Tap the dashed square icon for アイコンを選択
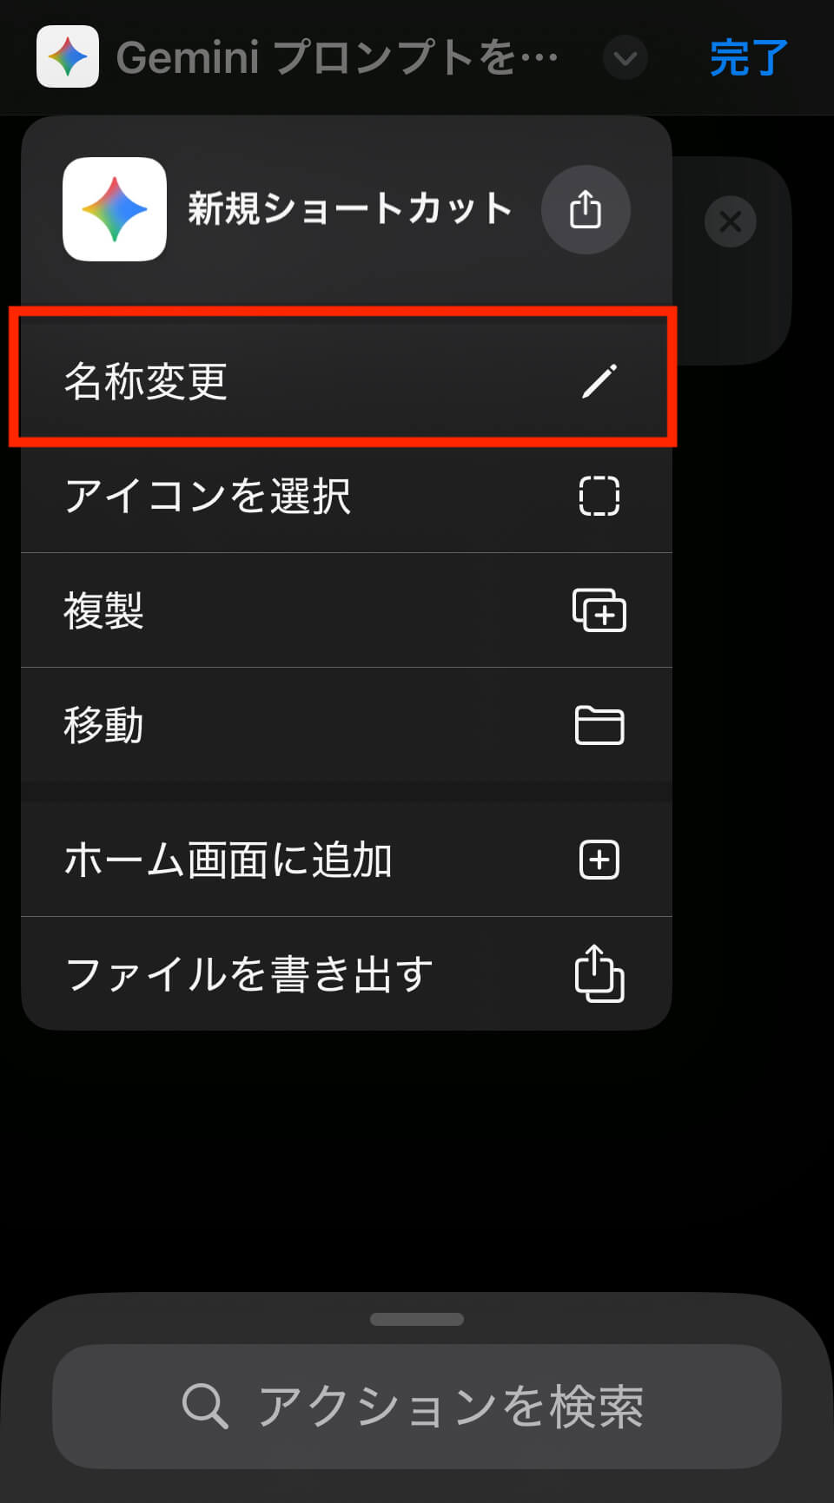Image resolution: width=834 pixels, height=1503 pixels. [599, 496]
